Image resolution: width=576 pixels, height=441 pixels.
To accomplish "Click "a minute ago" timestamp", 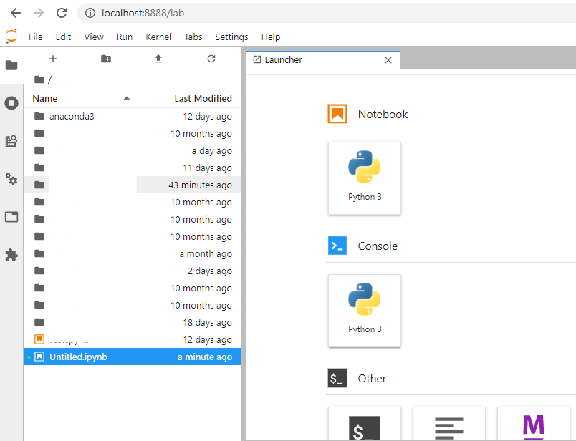I will pyautogui.click(x=205, y=357).
